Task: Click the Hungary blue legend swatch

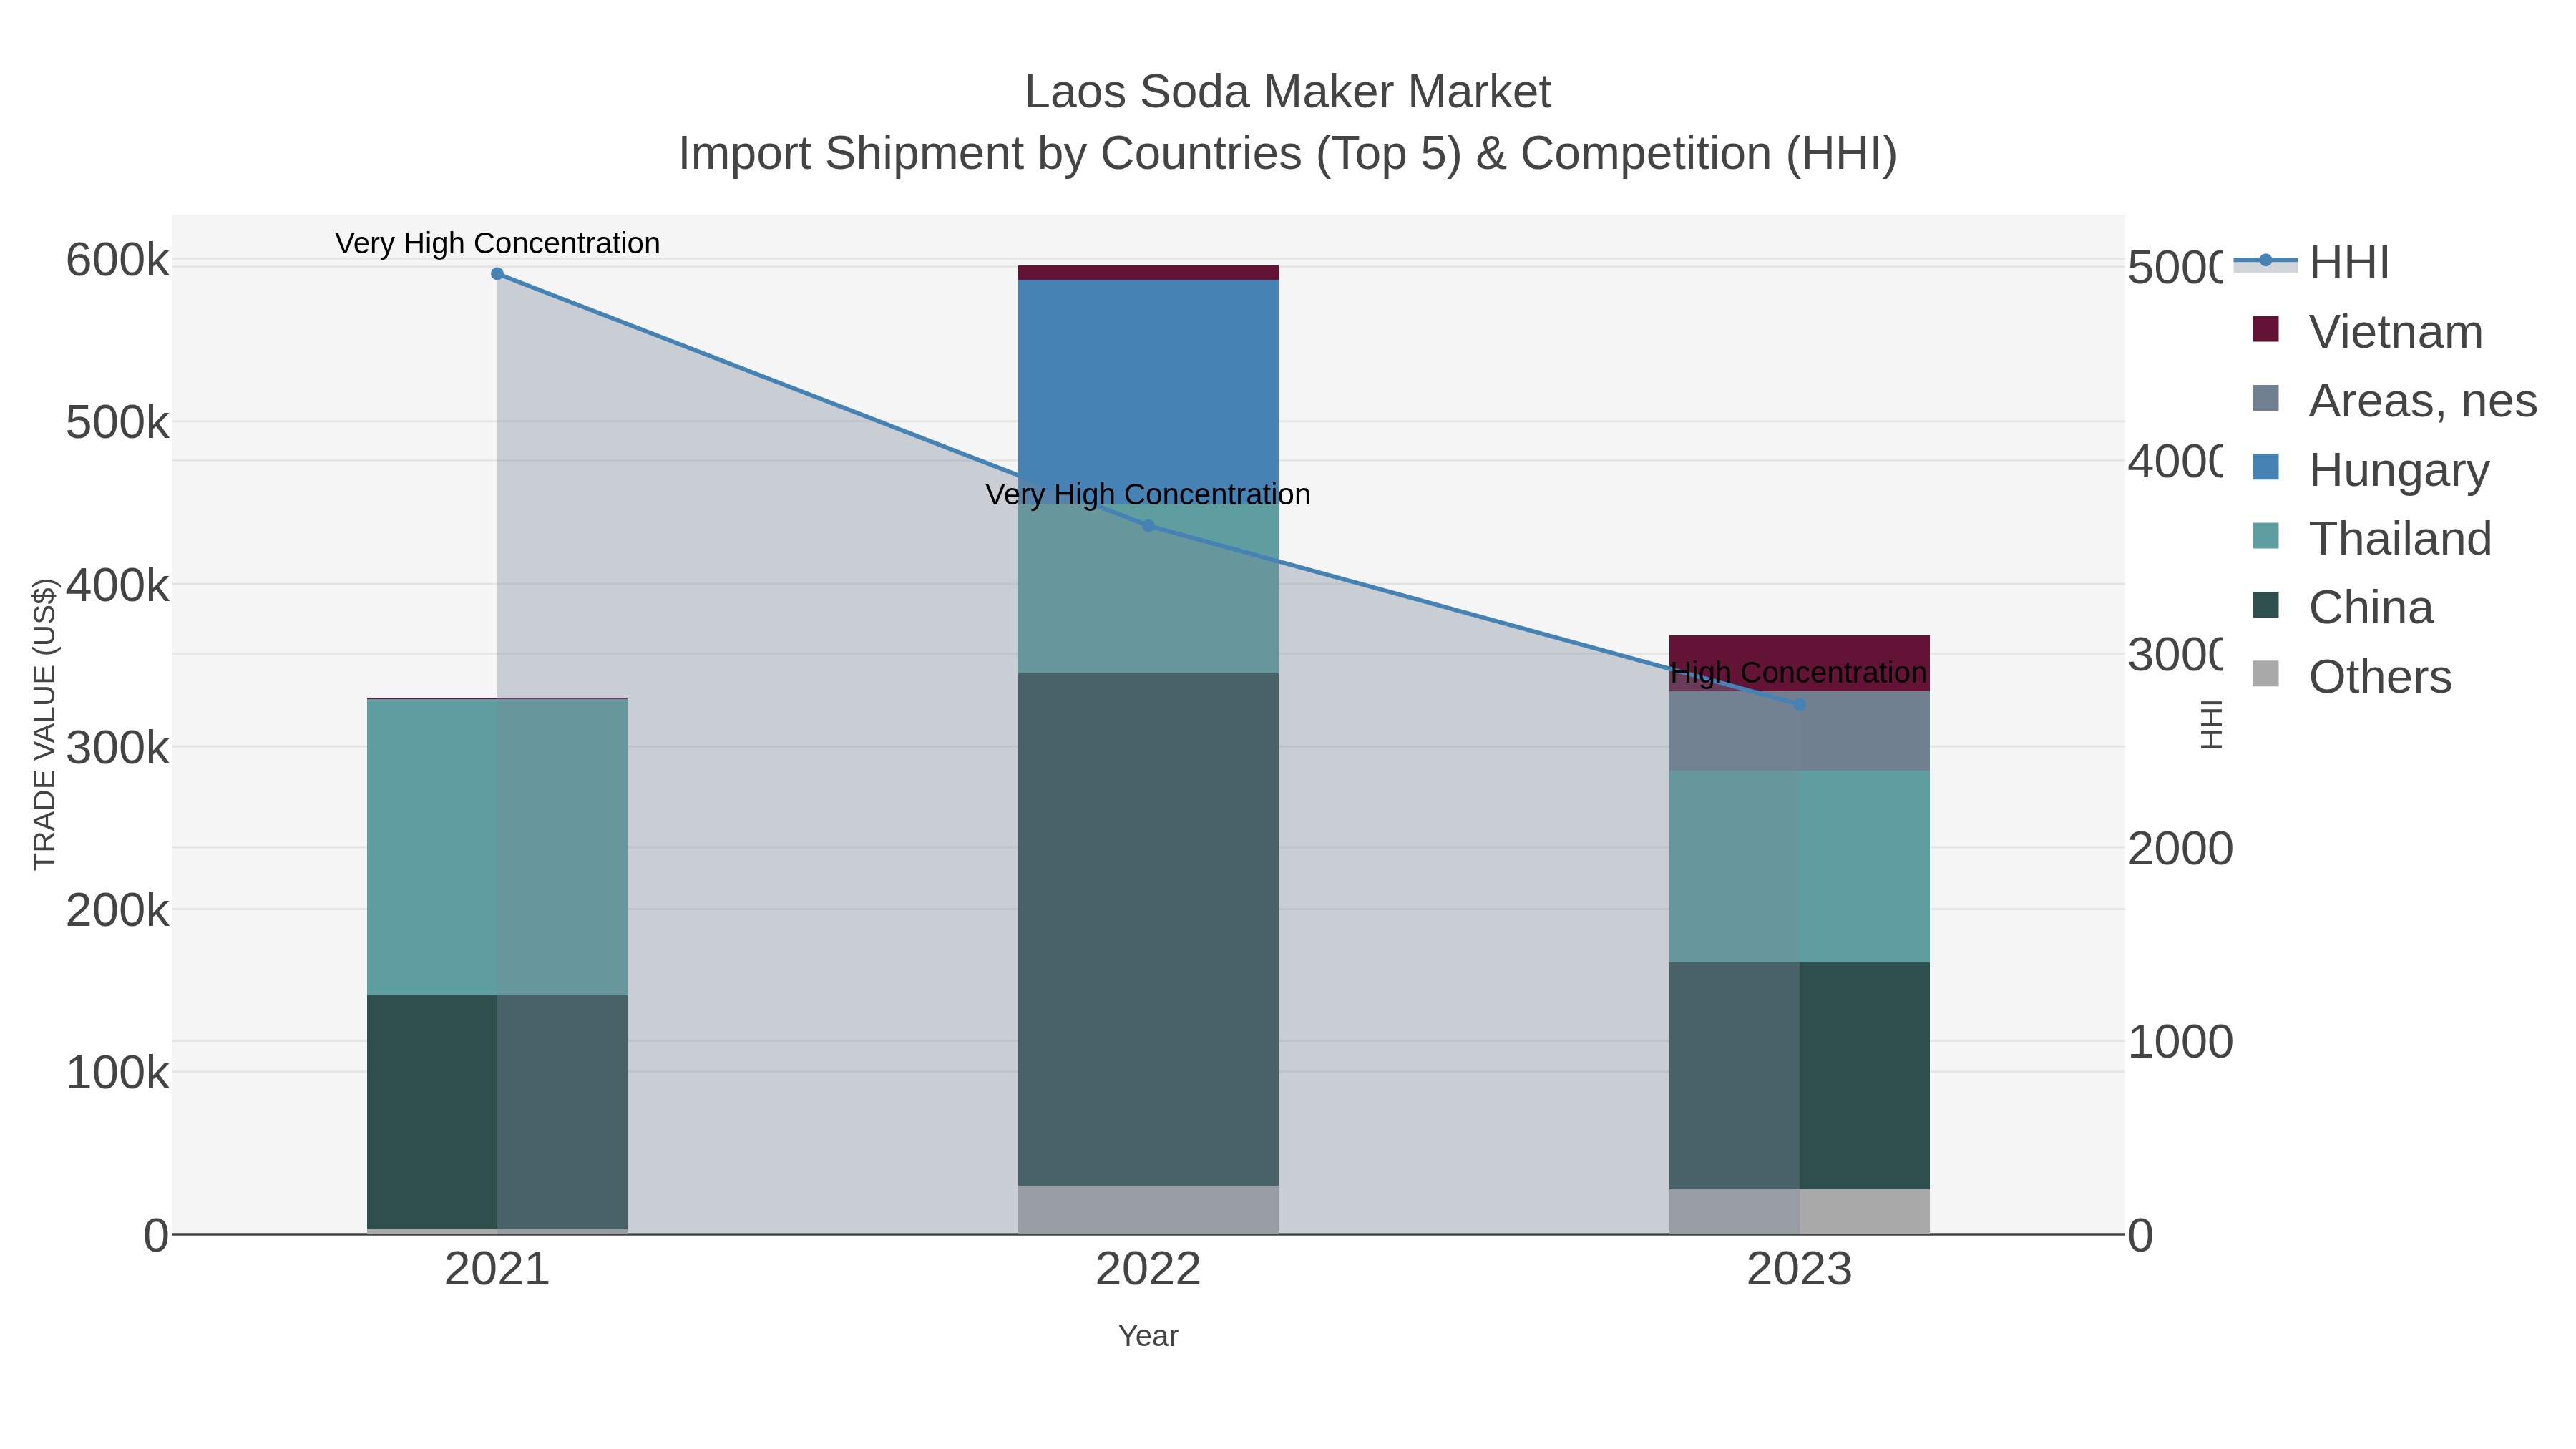Action: pyautogui.click(x=2266, y=467)
